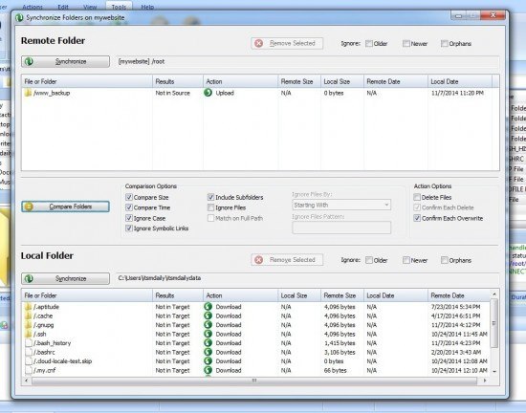526x413 pixels.
Task: Click the '[mywebsite] /root' remote path
Action: 142,61
